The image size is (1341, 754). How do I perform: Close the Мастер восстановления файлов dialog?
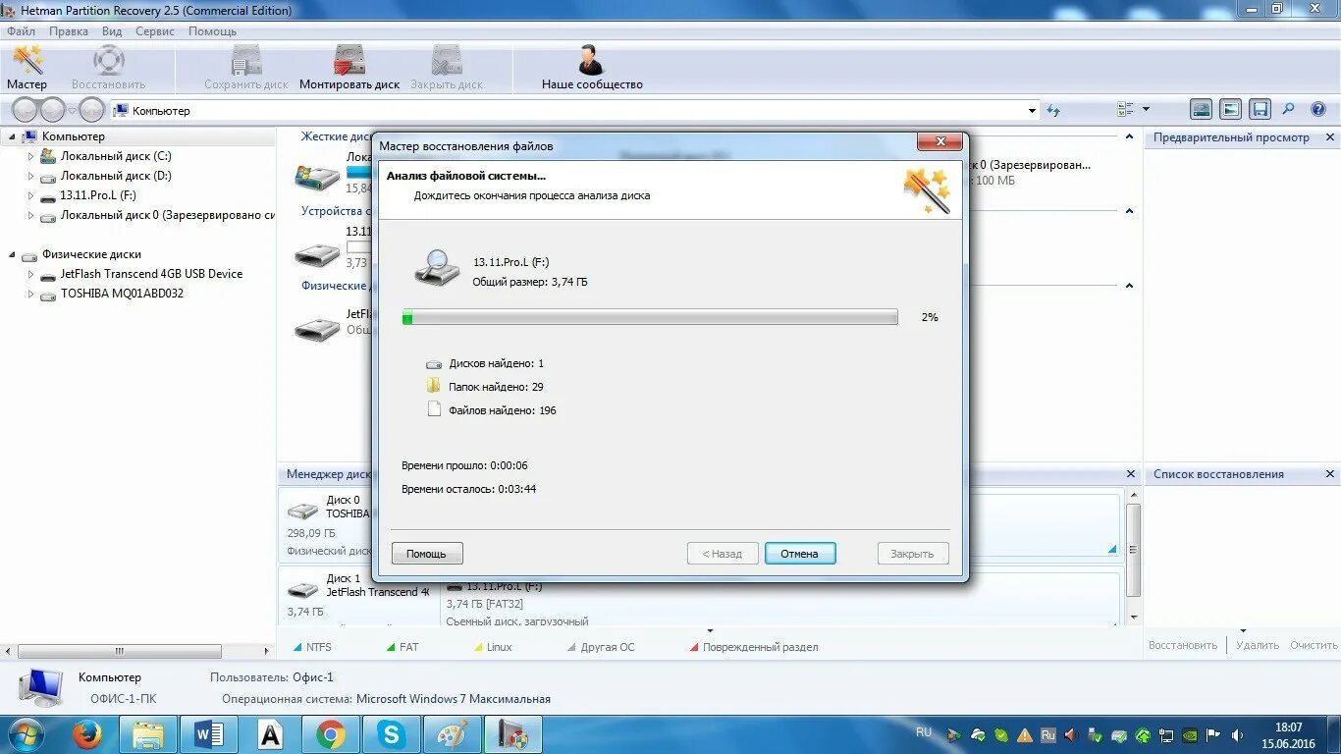[x=939, y=142]
